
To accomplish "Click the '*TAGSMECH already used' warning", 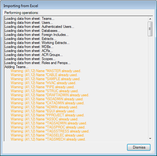I will 48,139.
